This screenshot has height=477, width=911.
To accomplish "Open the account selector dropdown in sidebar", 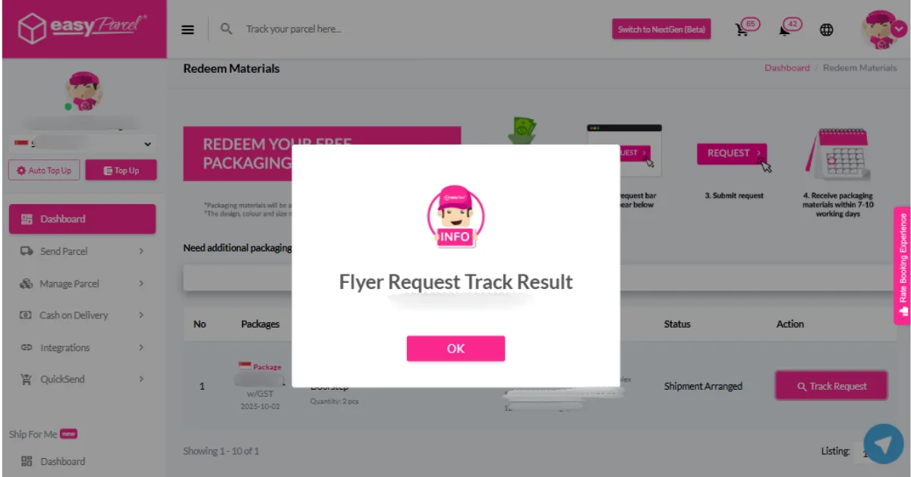I will tap(82, 143).
